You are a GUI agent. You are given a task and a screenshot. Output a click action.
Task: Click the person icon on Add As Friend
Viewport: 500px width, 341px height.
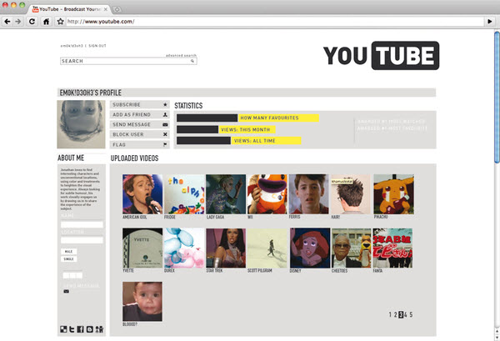click(x=165, y=114)
